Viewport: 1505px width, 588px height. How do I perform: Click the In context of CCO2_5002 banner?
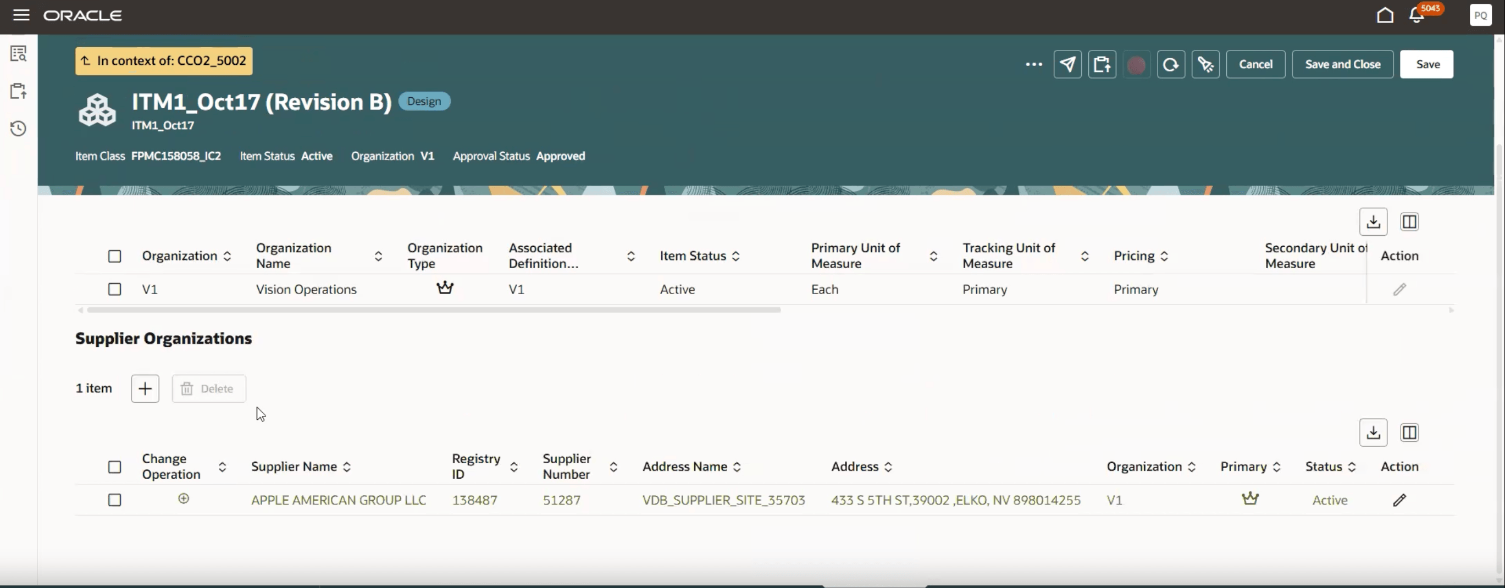pyautogui.click(x=164, y=61)
